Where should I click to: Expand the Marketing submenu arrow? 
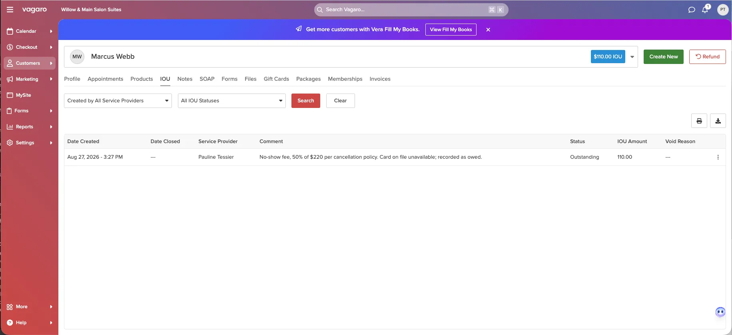[51, 79]
